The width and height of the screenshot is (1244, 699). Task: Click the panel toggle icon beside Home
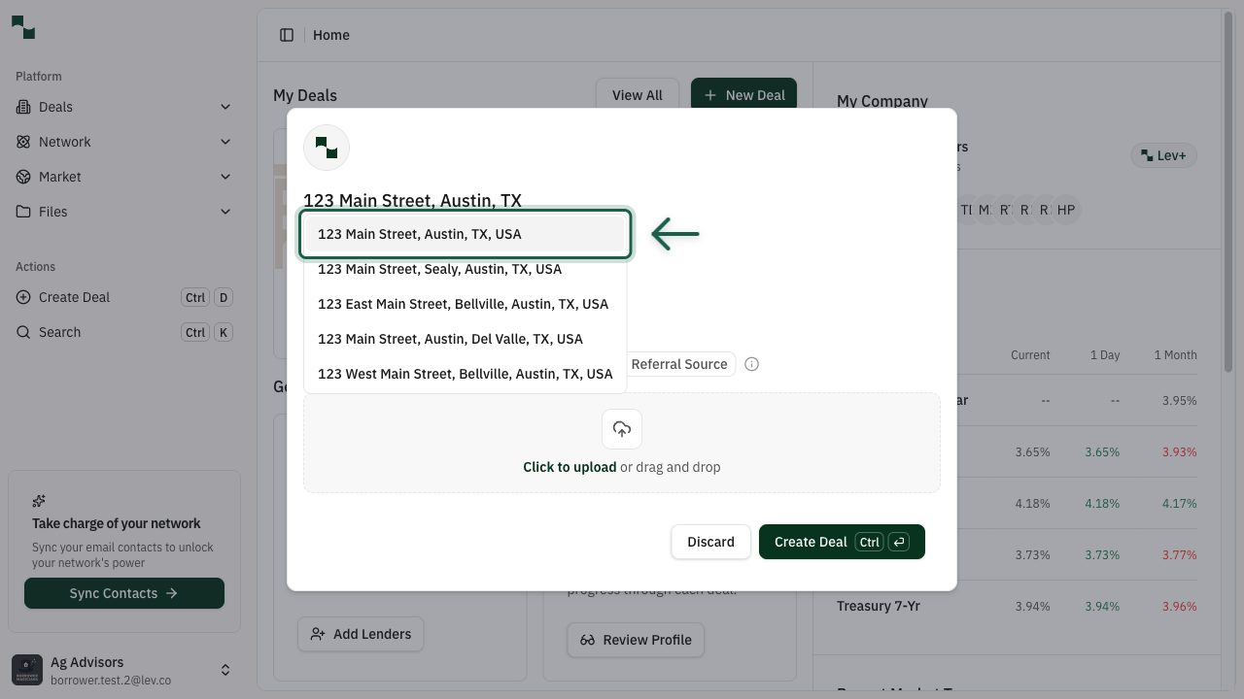point(287,34)
